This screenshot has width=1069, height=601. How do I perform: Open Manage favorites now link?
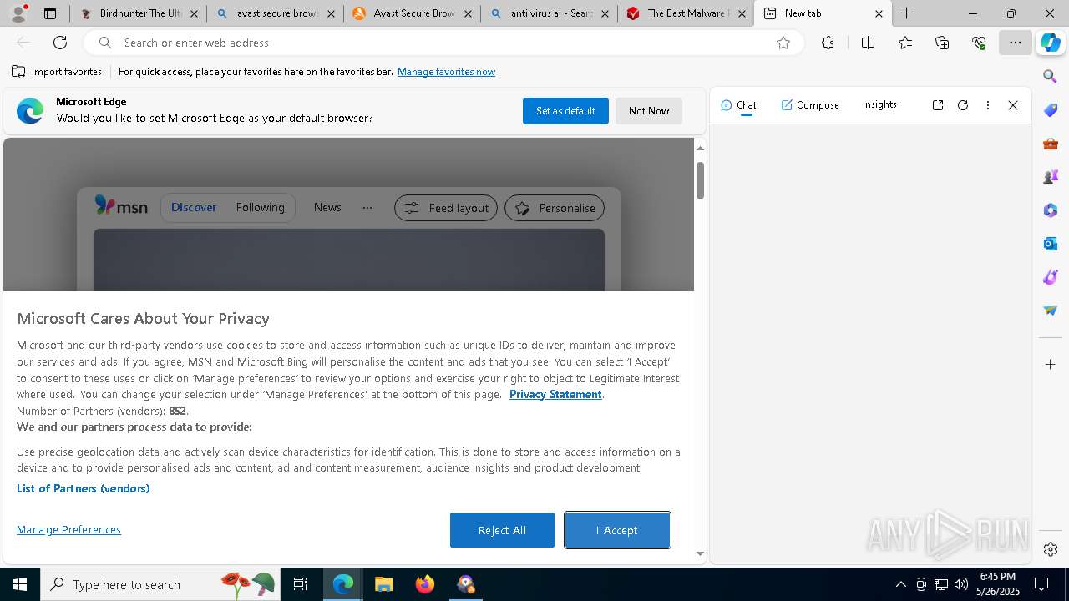click(x=446, y=72)
